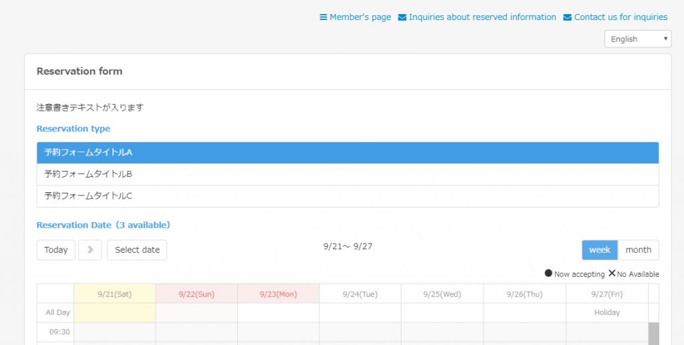Switch calendar to month view
684x345 pixels.
638,250
